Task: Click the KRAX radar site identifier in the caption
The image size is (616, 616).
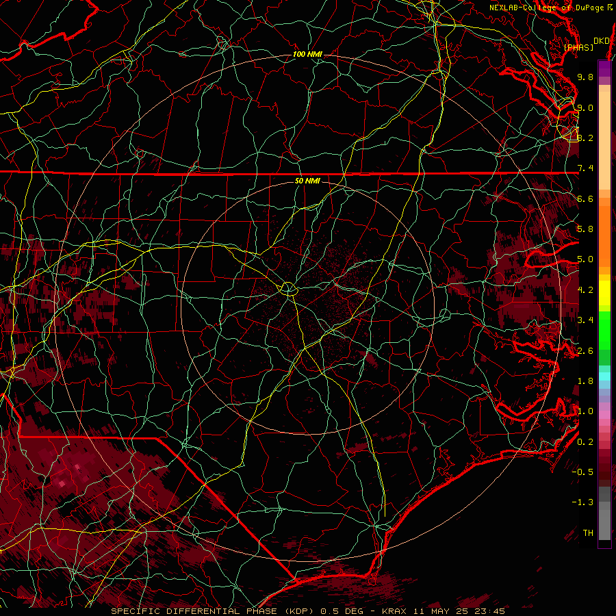Action: [x=395, y=611]
